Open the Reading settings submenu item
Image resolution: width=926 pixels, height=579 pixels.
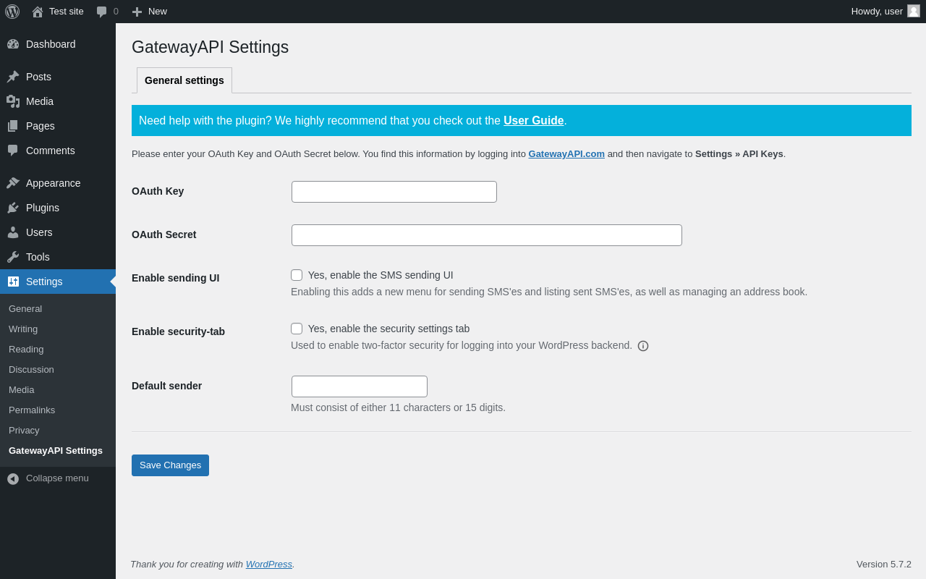(x=58, y=350)
